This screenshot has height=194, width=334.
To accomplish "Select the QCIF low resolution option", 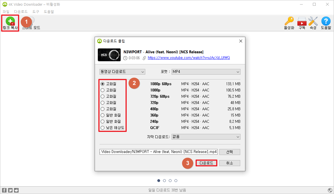I will 102,128.
